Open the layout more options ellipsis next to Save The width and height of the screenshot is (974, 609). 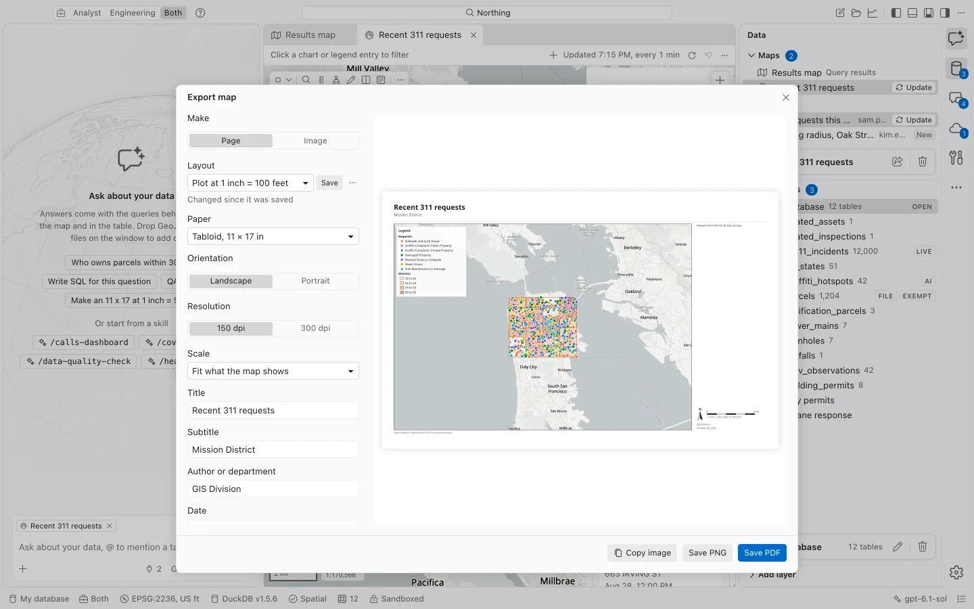[x=352, y=183]
